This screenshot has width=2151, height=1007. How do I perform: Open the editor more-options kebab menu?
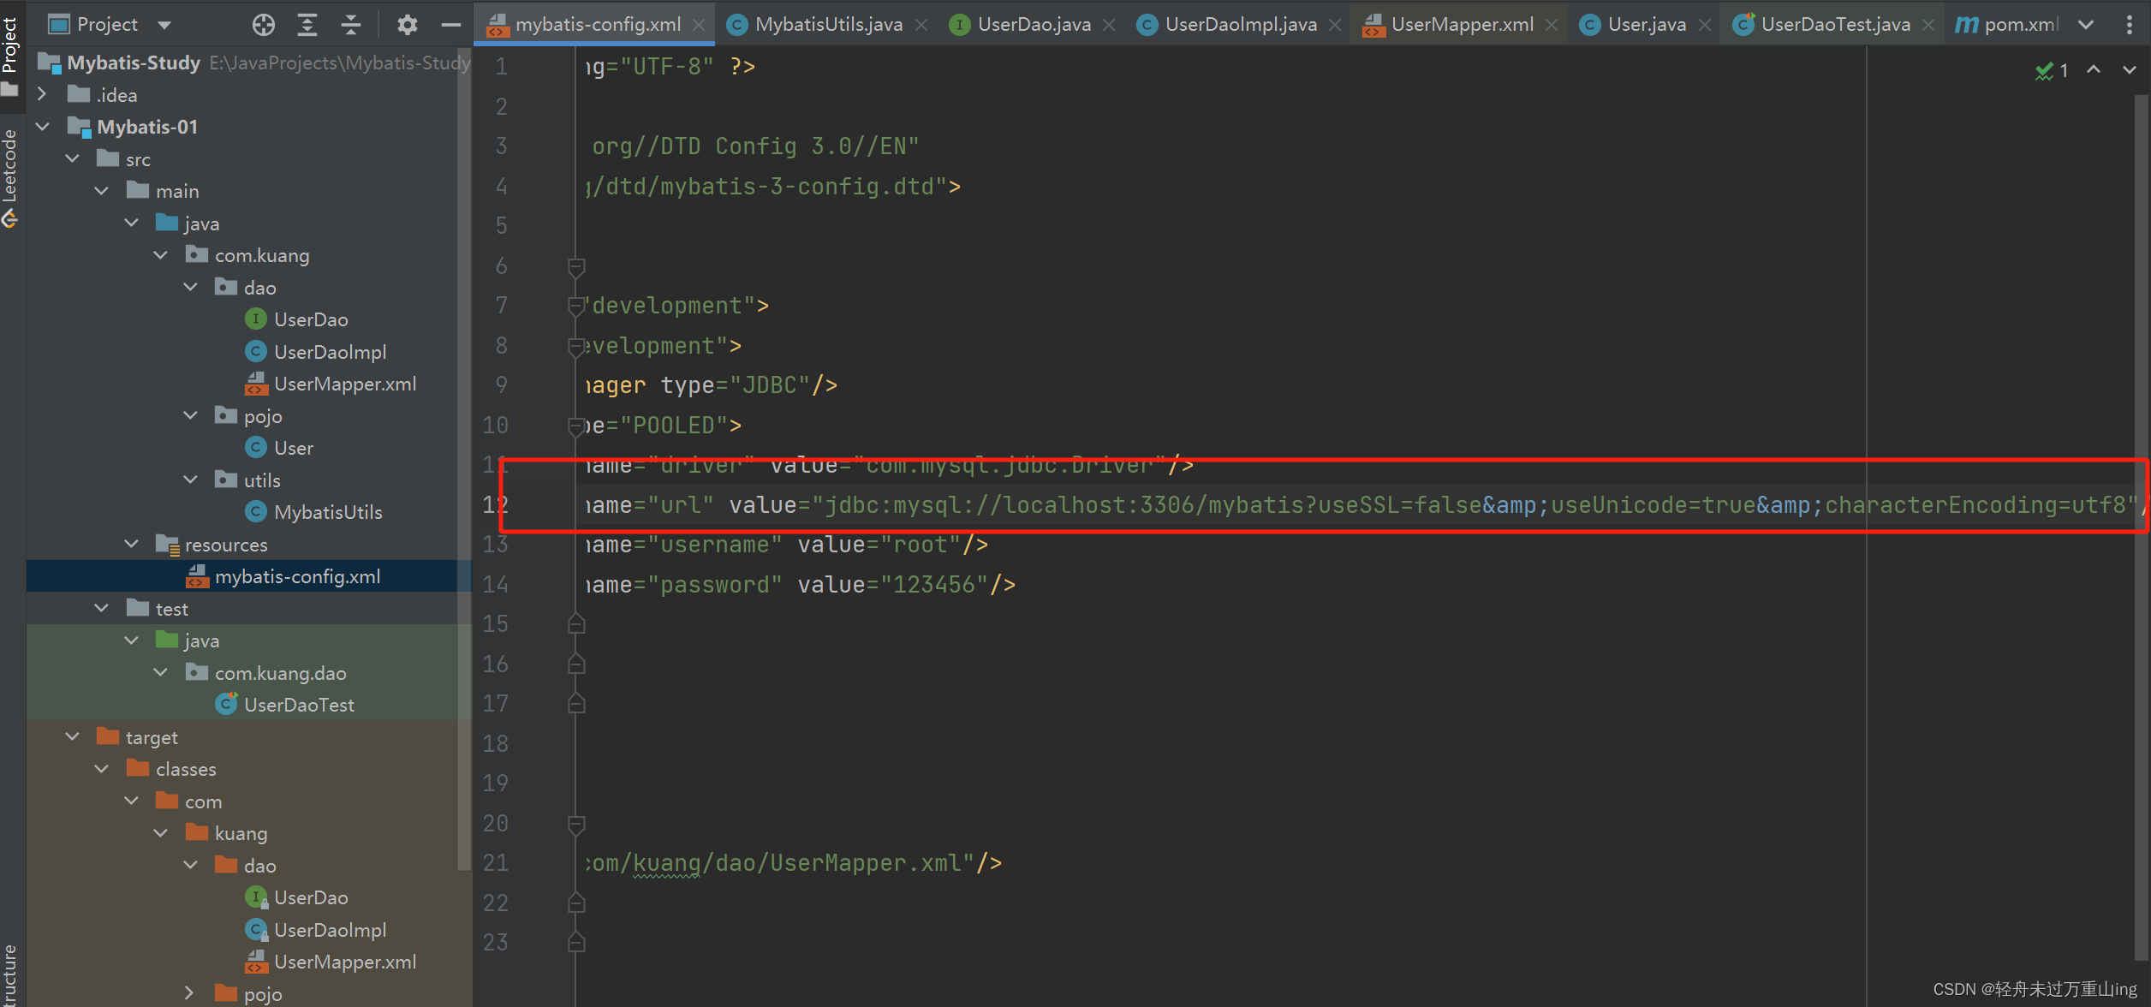[2131, 24]
